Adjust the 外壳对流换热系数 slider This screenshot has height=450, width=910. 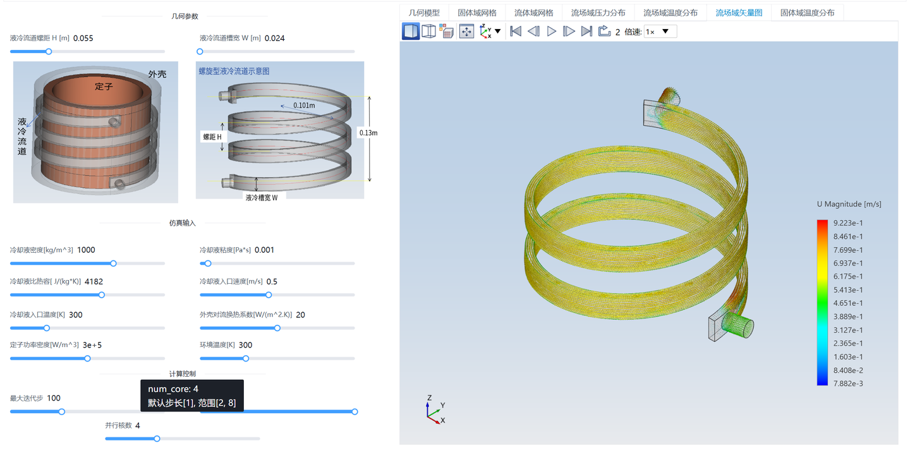[x=277, y=328]
